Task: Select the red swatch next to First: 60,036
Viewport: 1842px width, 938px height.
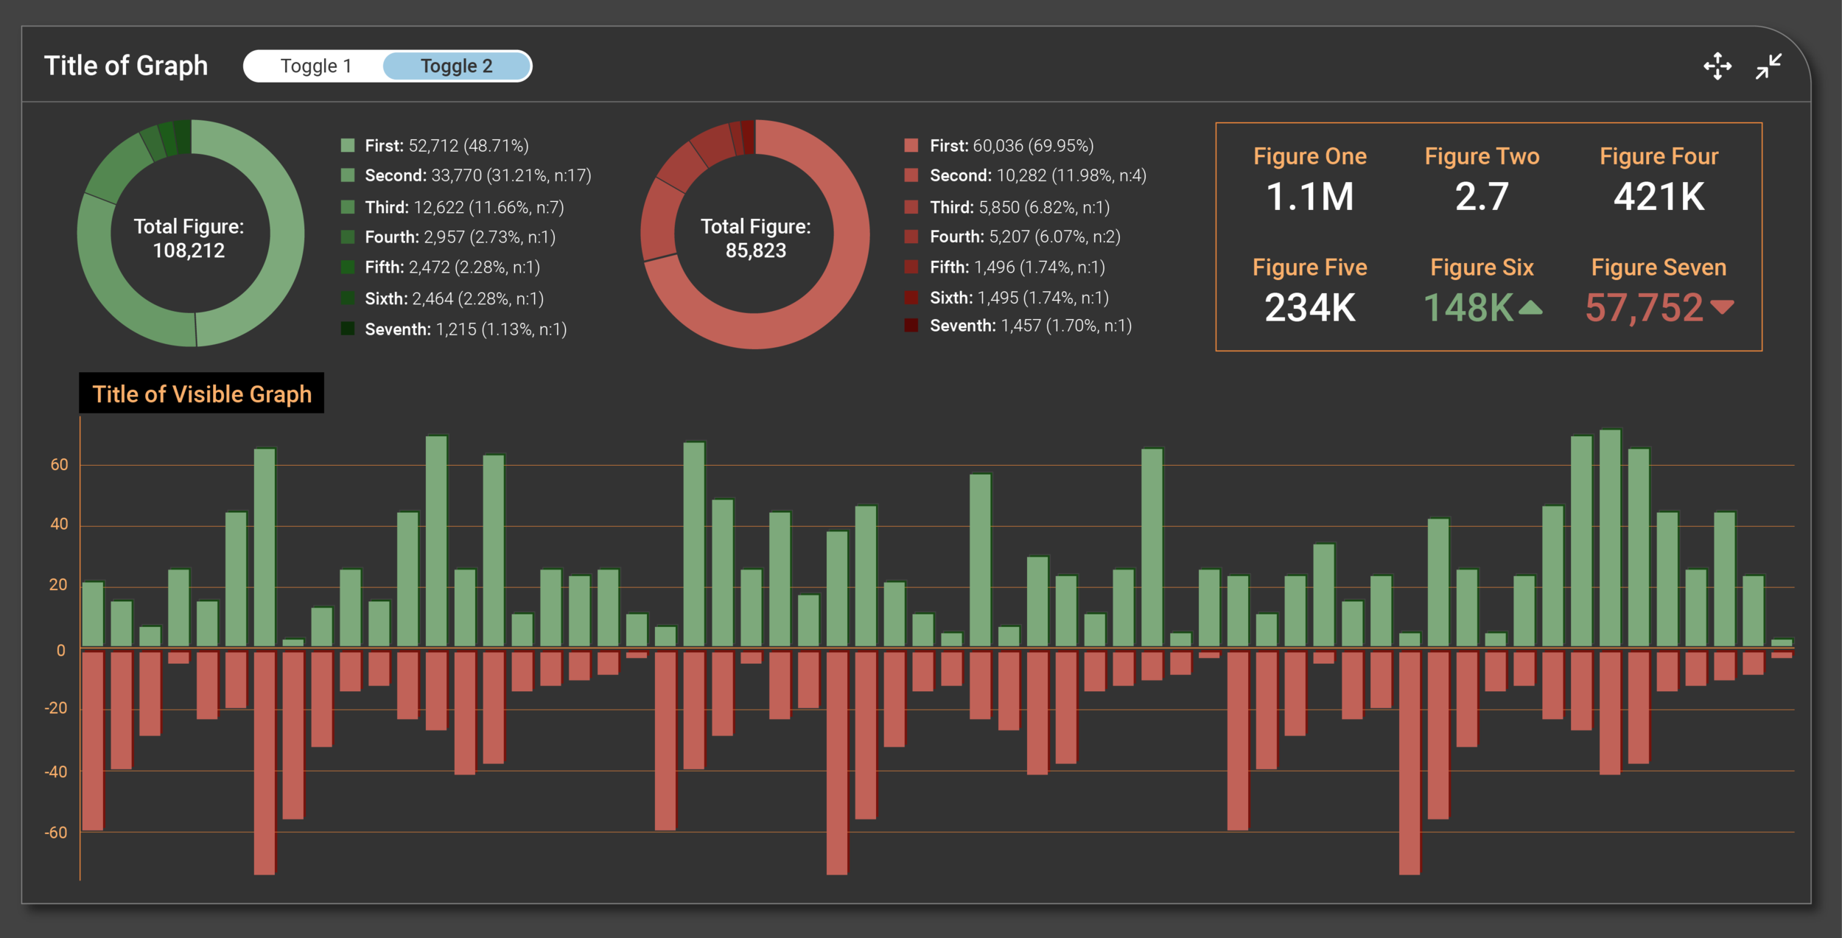Action: click(x=911, y=145)
